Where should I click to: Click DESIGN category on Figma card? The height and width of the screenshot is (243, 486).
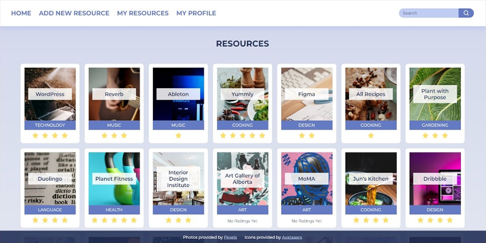tap(307, 125)
